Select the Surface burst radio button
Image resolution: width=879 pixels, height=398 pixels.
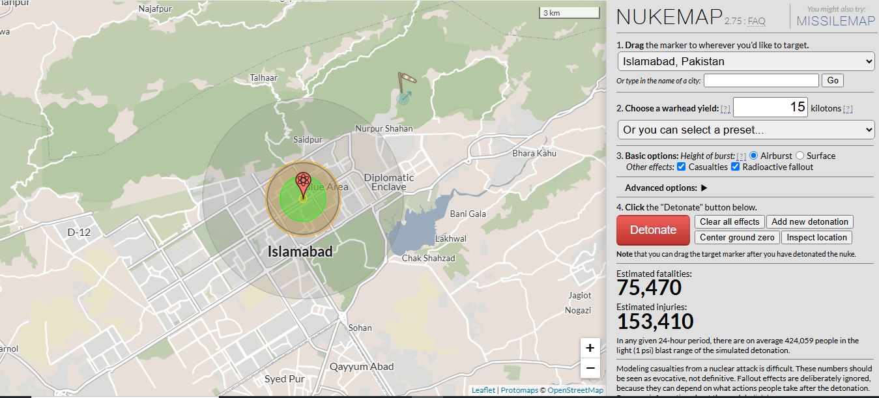click(x=800, y=156)
